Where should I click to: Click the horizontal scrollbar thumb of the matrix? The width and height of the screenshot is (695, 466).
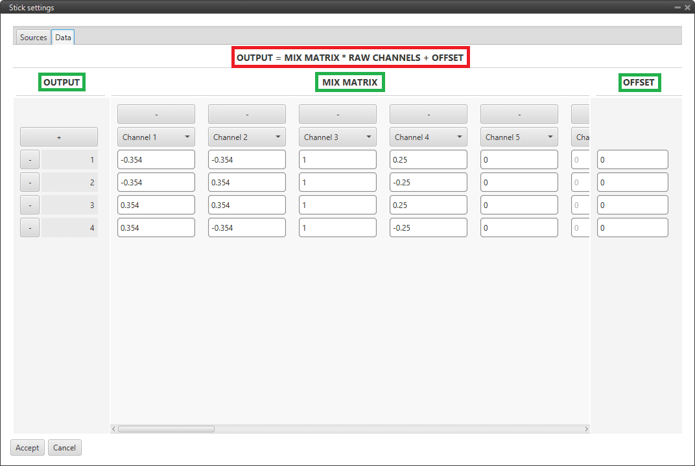(x=166, y=428)
